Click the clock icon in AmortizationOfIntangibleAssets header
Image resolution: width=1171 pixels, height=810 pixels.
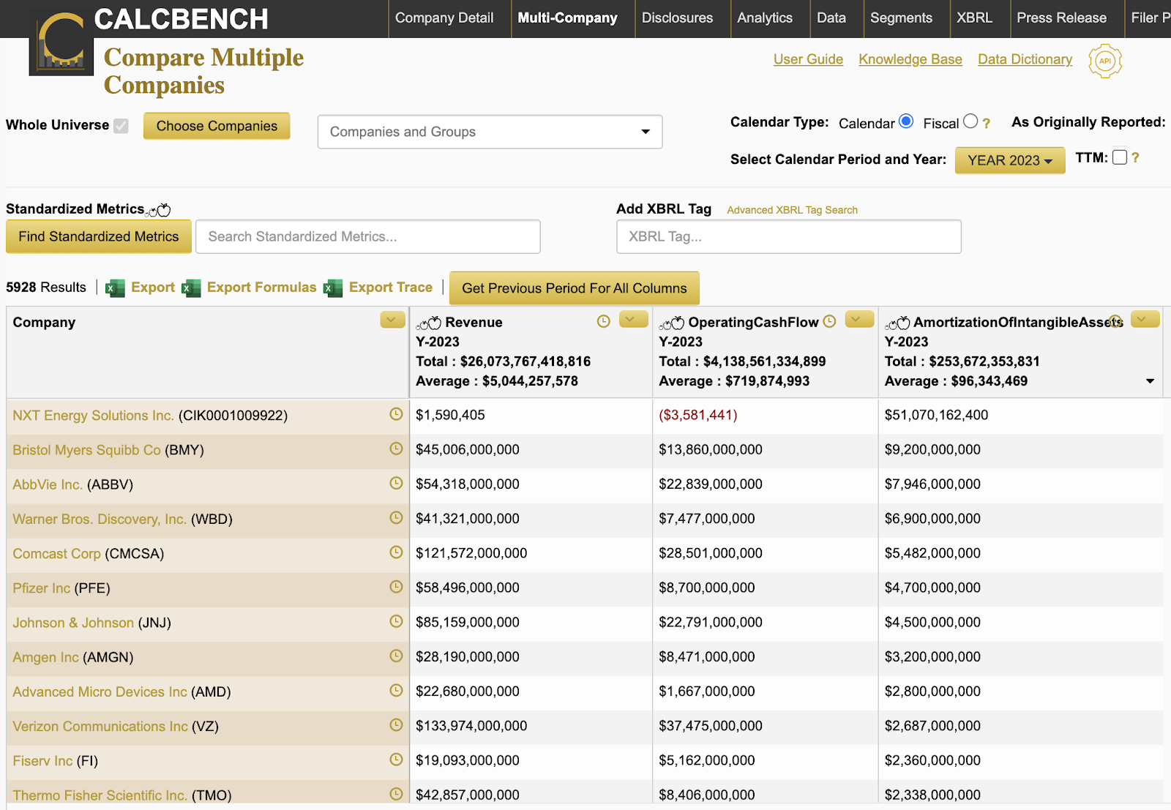pos(1115,321)
